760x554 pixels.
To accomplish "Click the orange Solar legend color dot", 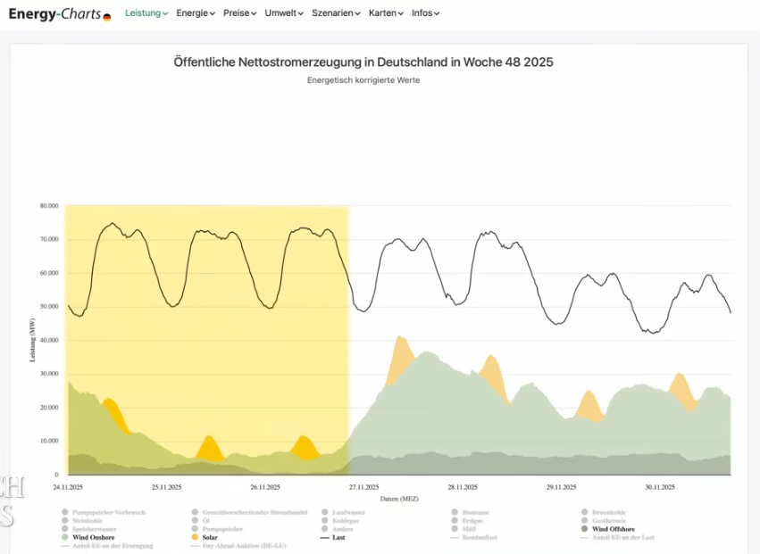I will point(195,537).
